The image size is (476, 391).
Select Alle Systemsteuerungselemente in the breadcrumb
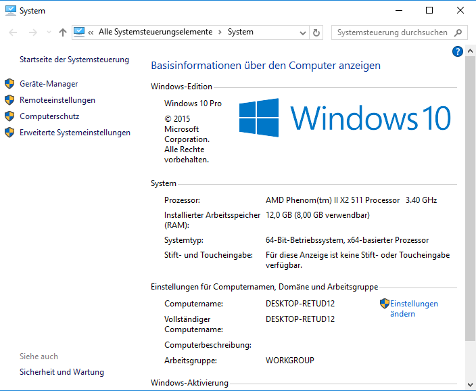[155, 32]
